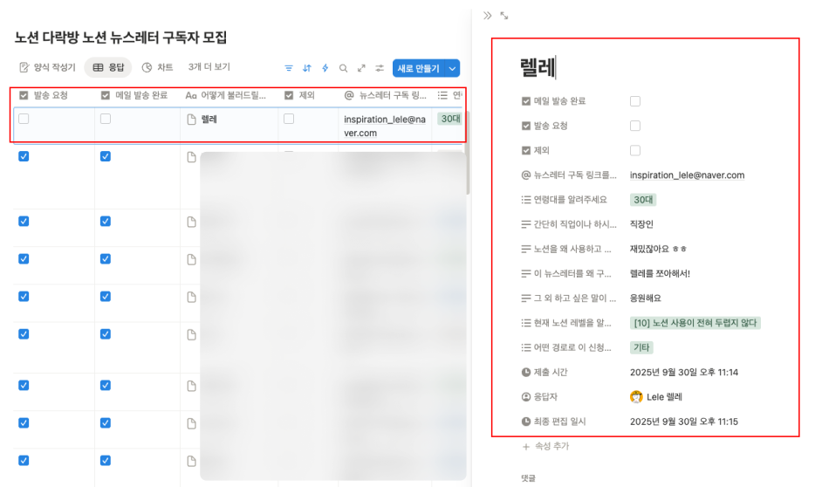Show more views via 3개 더 보기
Image resolution: width=815 pixels, height=487 pixels.
pos(209,67)
